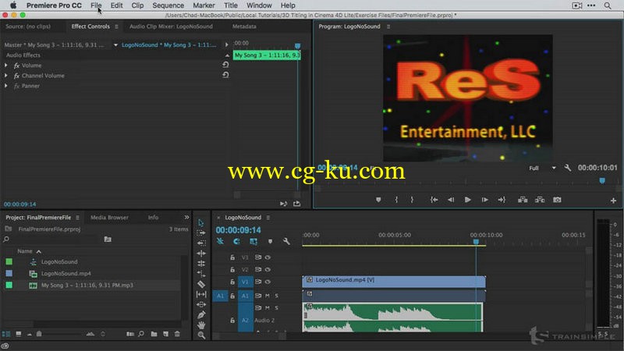Click the Lift button in Program monitor
Screen dimensions: 624x351
click(523, 200)
